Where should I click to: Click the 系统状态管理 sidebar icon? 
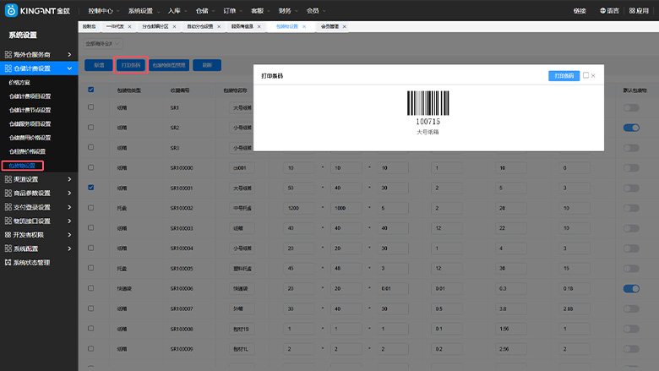(8, 263)
